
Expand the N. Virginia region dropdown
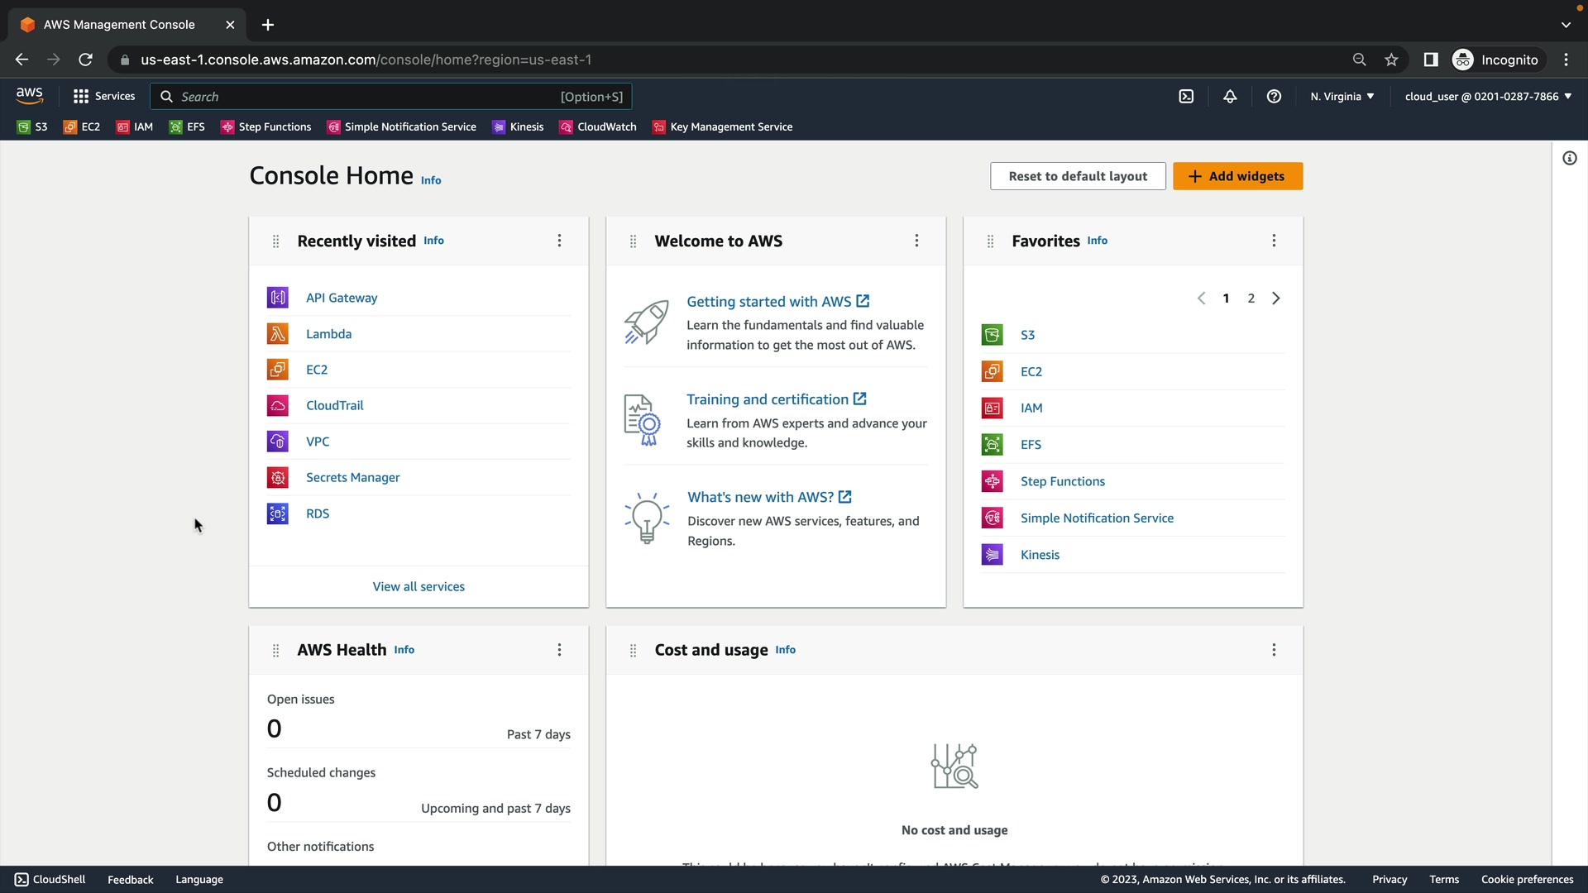tap(1342, 97)
